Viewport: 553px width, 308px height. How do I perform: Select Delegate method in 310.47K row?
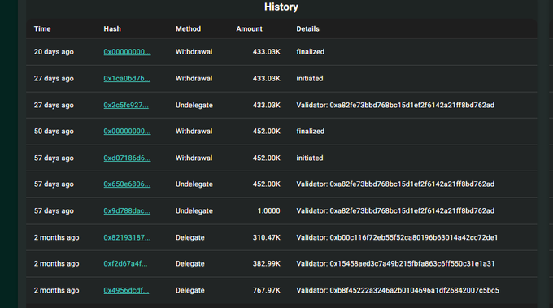click(x=190, y=238)
